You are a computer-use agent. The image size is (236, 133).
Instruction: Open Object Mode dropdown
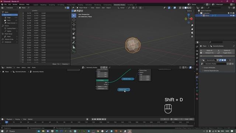click(x=83, y=8)
